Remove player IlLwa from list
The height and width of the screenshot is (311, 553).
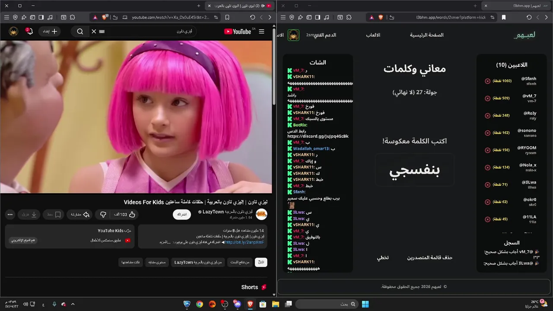pyautogui.click(x=488, y=184)
